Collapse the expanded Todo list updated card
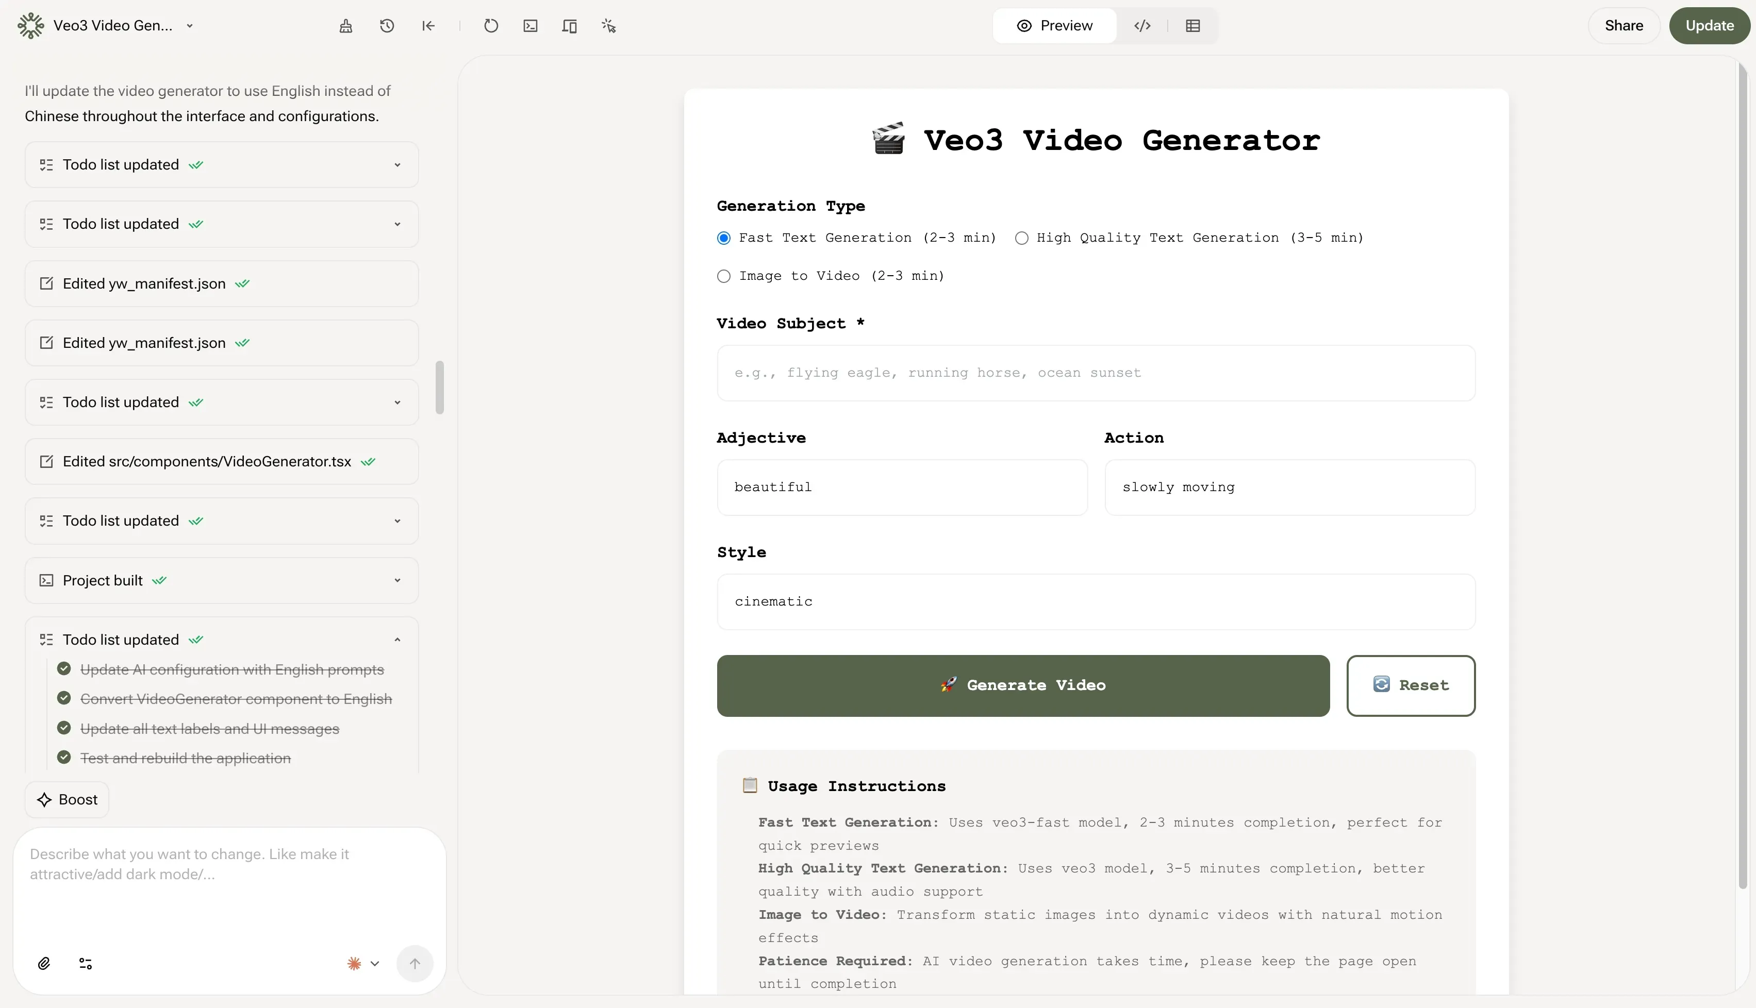Screen dimensions: 1756x1008 pos(397,639)
